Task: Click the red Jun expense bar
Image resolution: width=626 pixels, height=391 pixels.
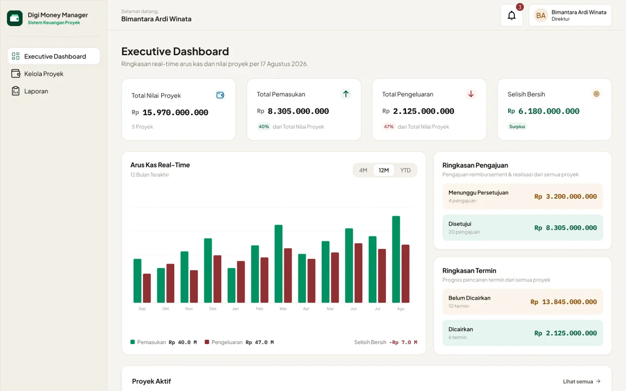Action: click(x=358, y=273)
